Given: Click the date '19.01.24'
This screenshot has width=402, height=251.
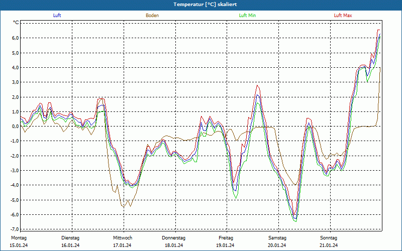Looking at the screenshot, I should coord(225,245).
